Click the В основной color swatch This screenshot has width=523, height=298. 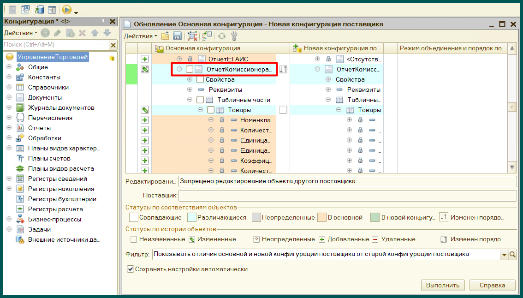point(322,217)
